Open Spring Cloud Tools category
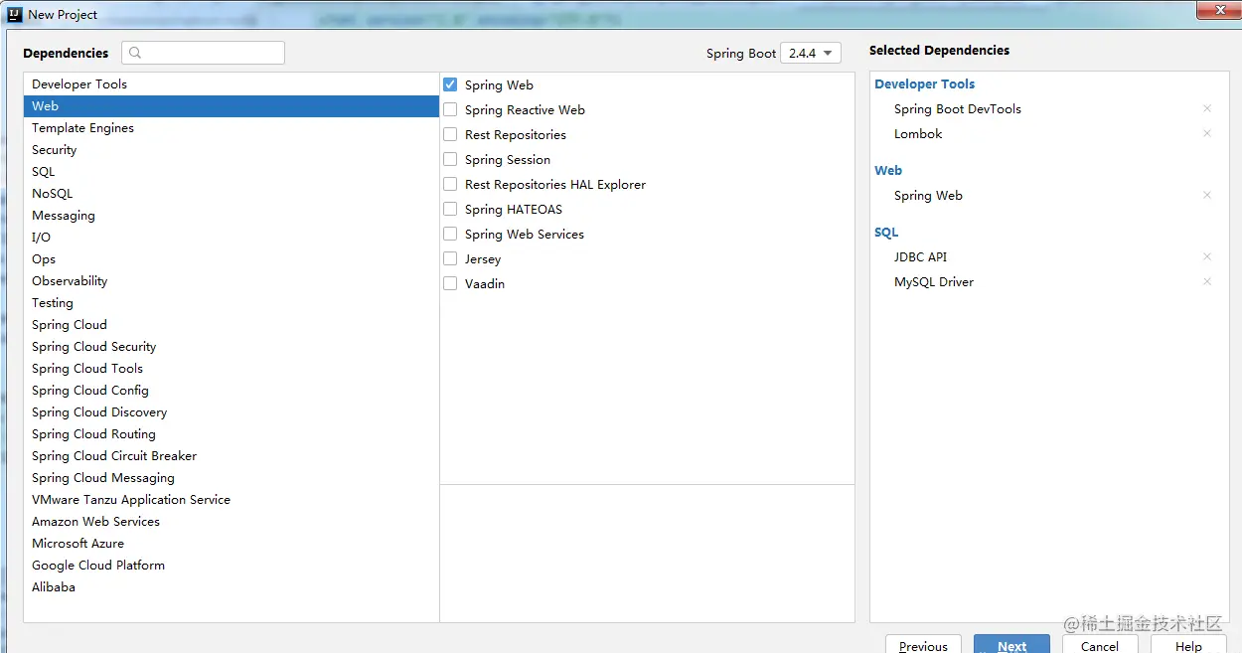This screenshot has width=1242, height=653. tap(231, 369)
